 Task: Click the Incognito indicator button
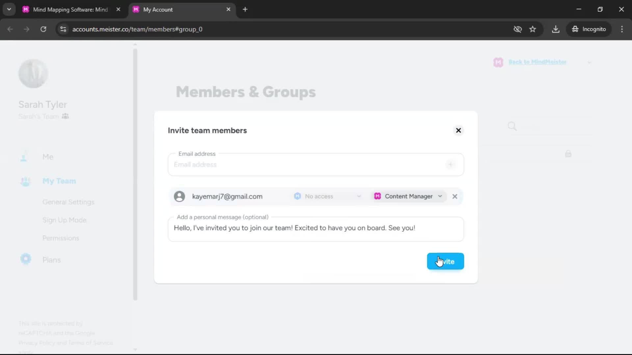click(x=589, y=29)
